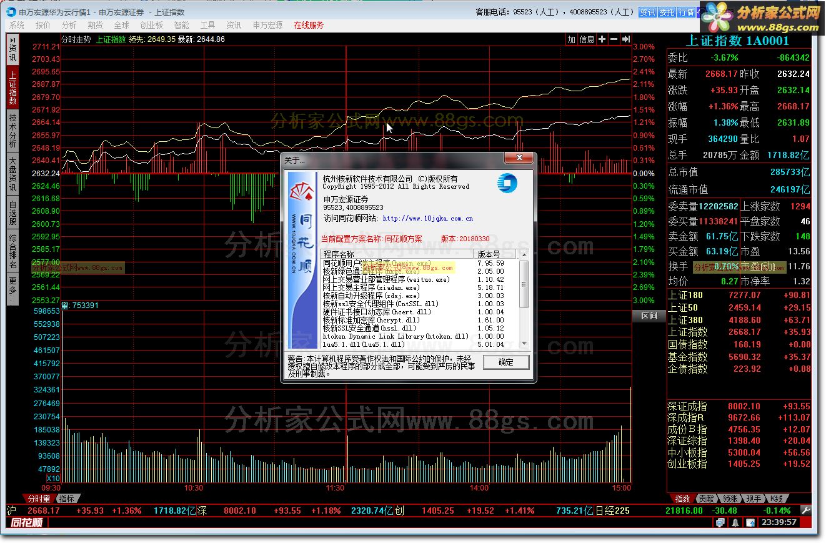Open the 创业板 menu
Screen dimensions: 826x543
click(x=152, y=25)
